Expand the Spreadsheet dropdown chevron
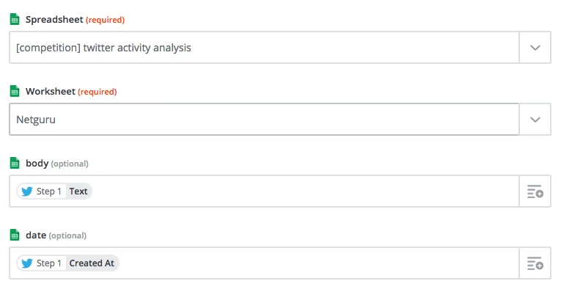Screen dimensions: 561x292 click(535, 48)
